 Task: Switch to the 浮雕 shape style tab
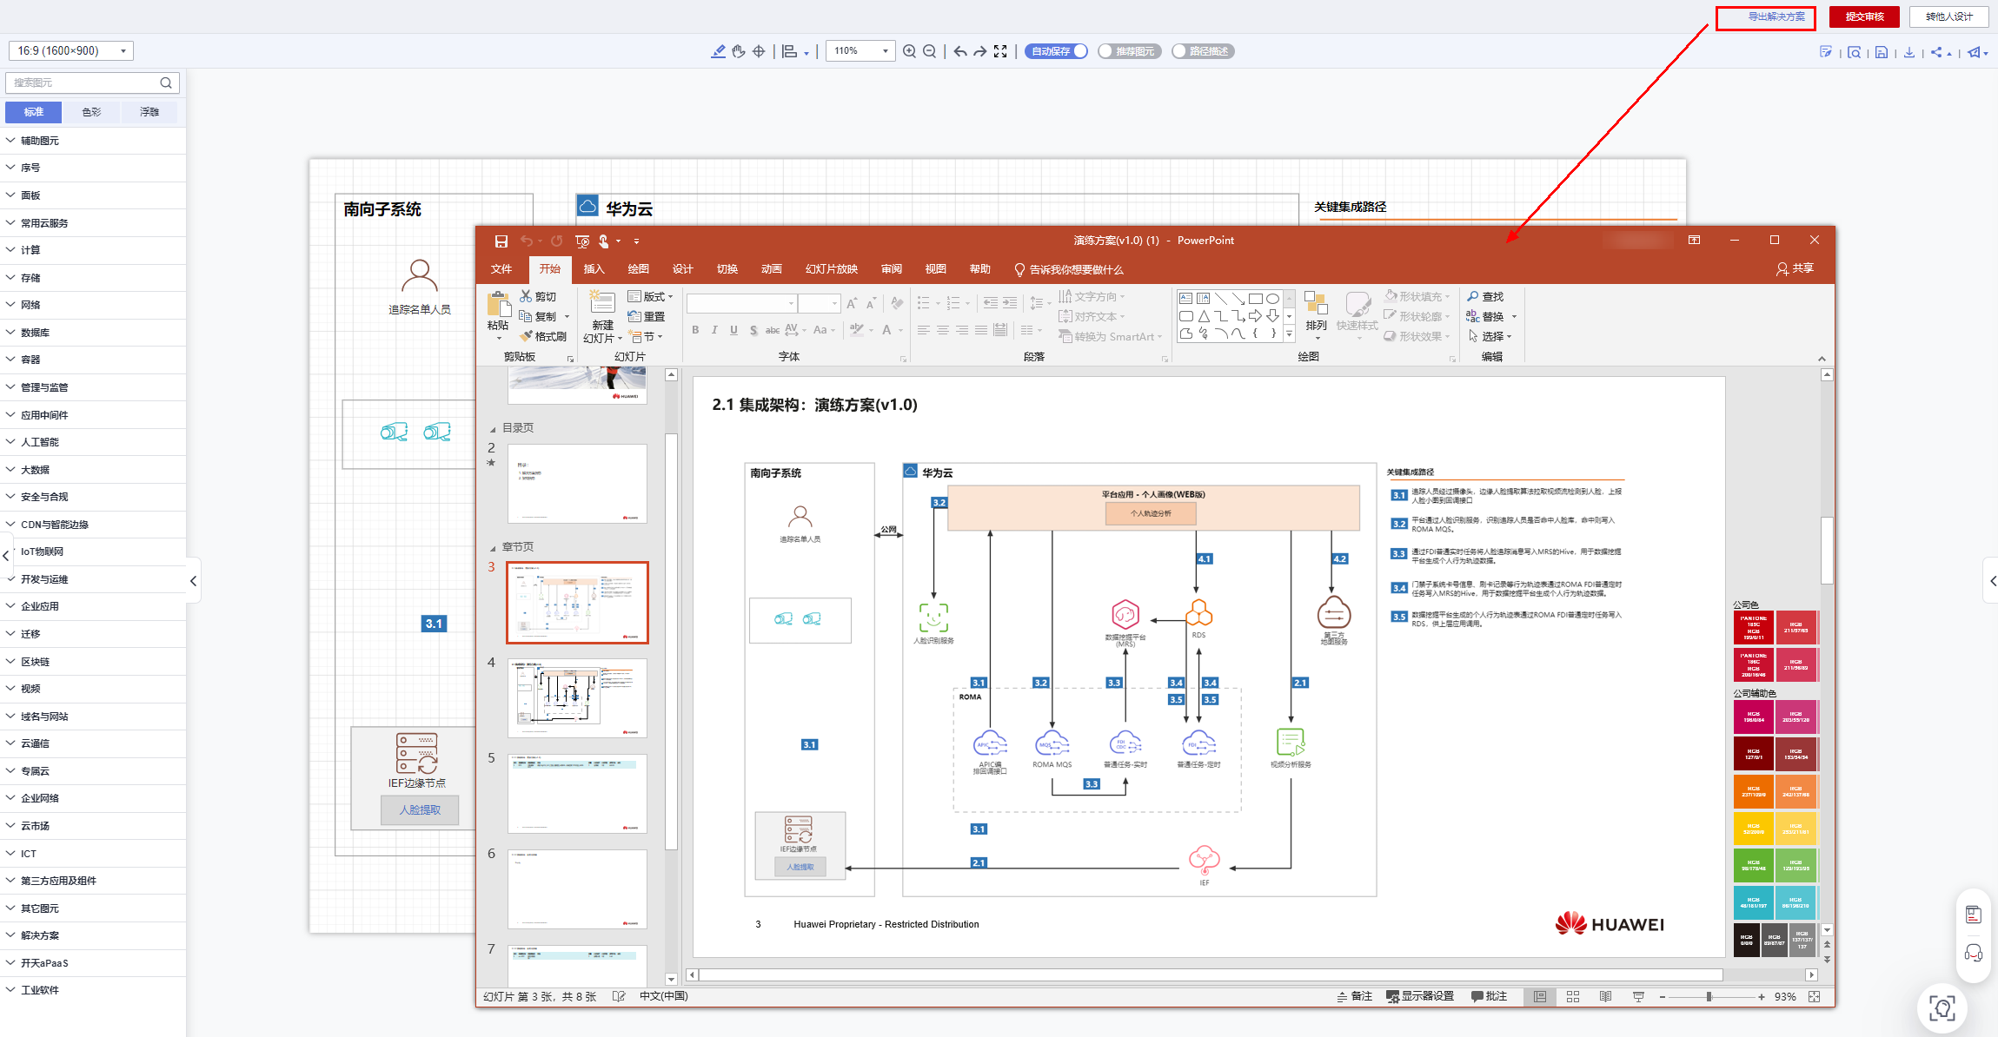[149, 112]
